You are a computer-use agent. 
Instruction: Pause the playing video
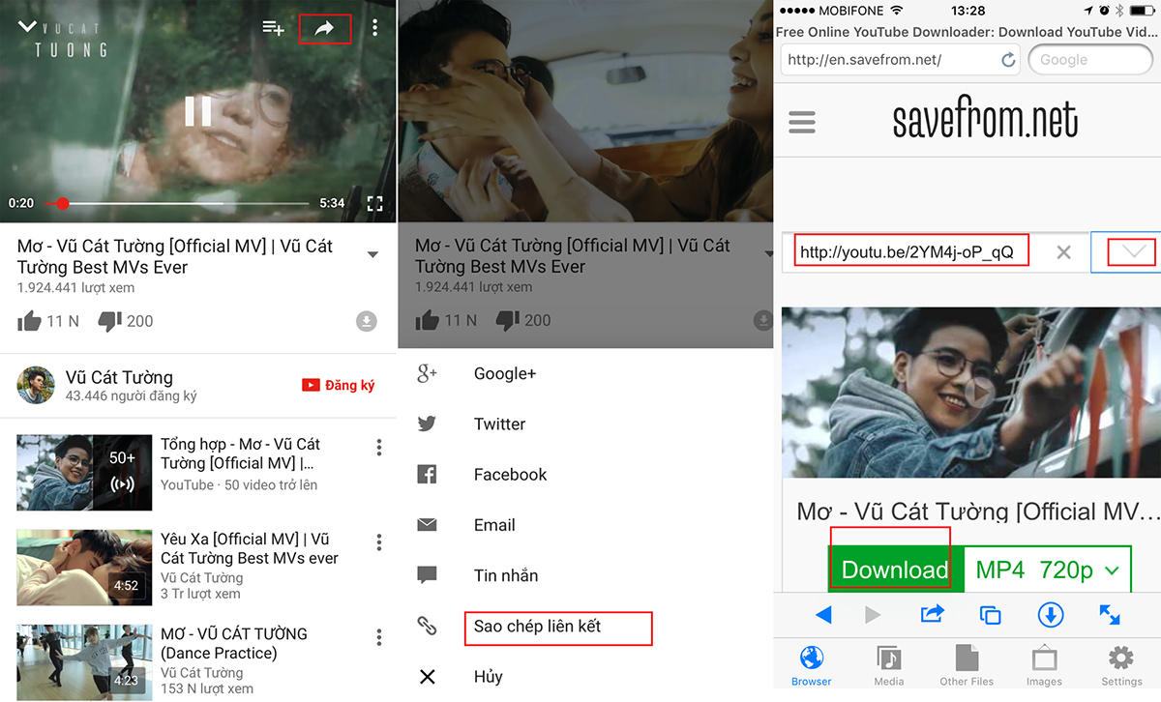pos(197,111)
